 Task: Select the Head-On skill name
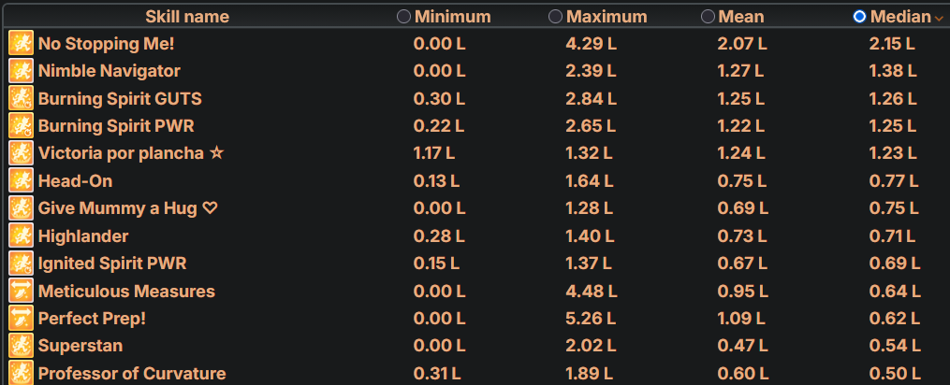click(x=75, y=181)
